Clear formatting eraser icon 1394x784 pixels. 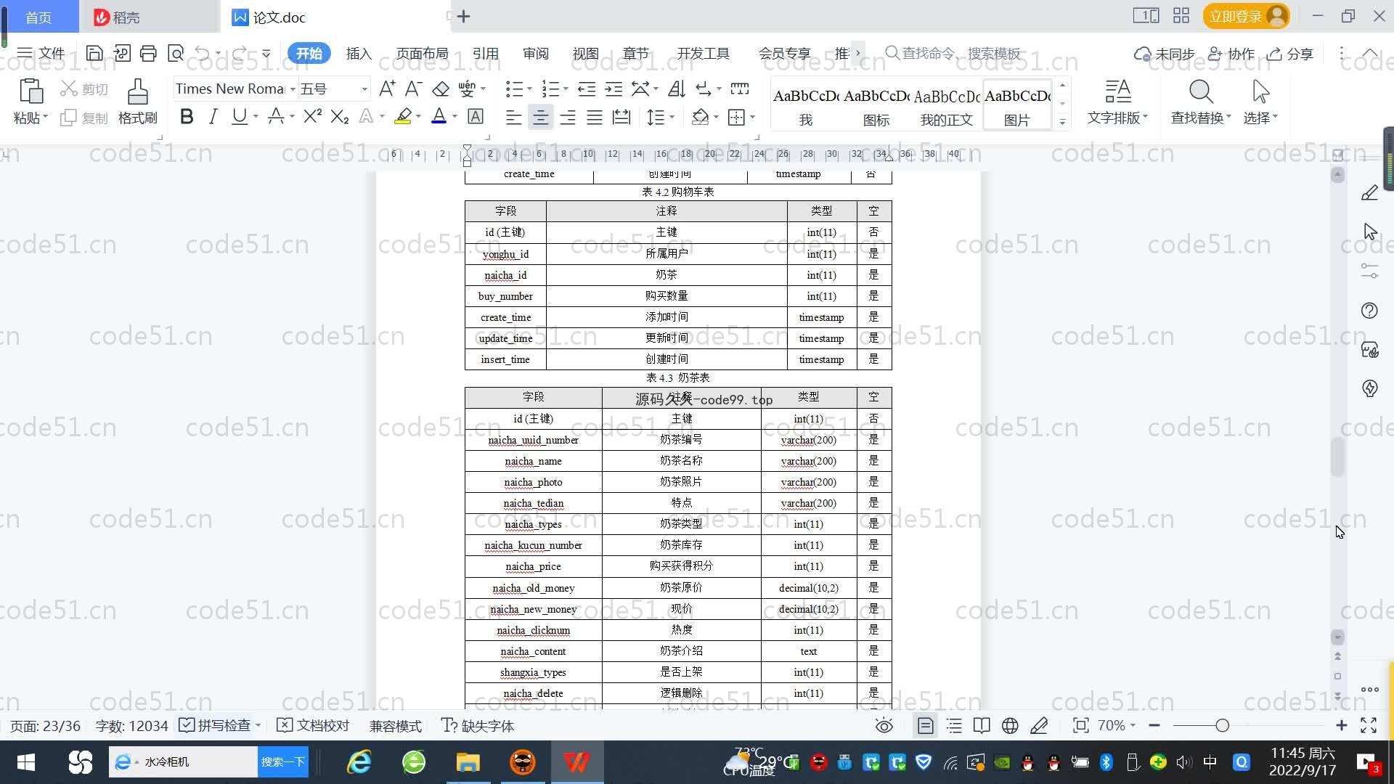(x=441, y=89)
